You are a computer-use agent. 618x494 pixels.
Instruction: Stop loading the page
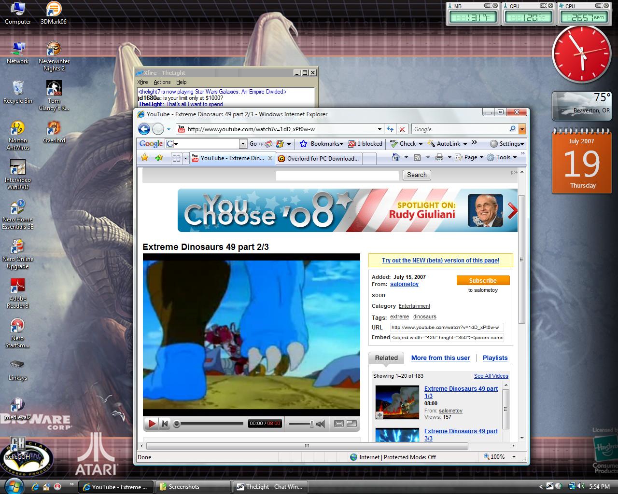[x=402, y=129]
